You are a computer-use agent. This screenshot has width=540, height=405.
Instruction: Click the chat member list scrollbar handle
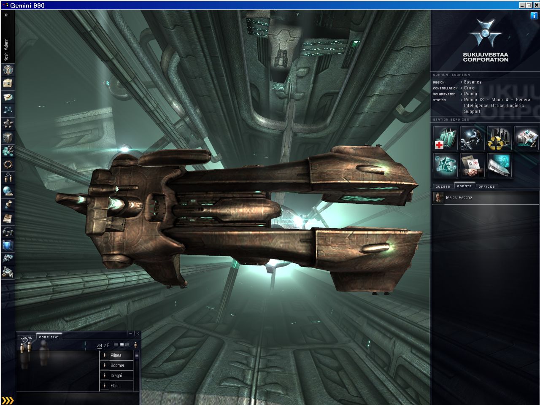(137, 355)
